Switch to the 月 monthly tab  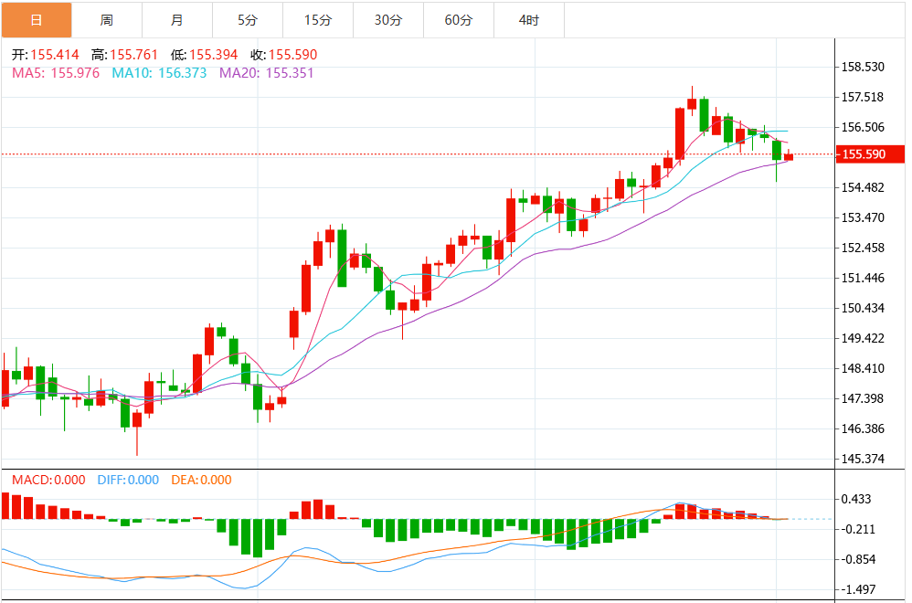177,20
